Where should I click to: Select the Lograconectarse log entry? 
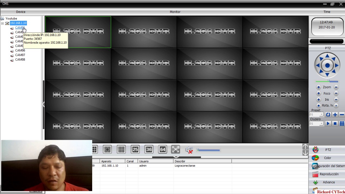[185, 166]
